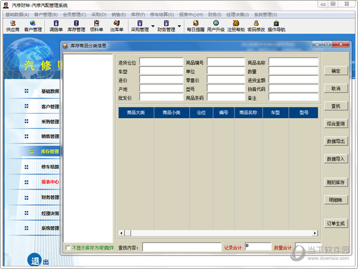
Task: Click the 取消 button
Action: [x=336, y=88]
